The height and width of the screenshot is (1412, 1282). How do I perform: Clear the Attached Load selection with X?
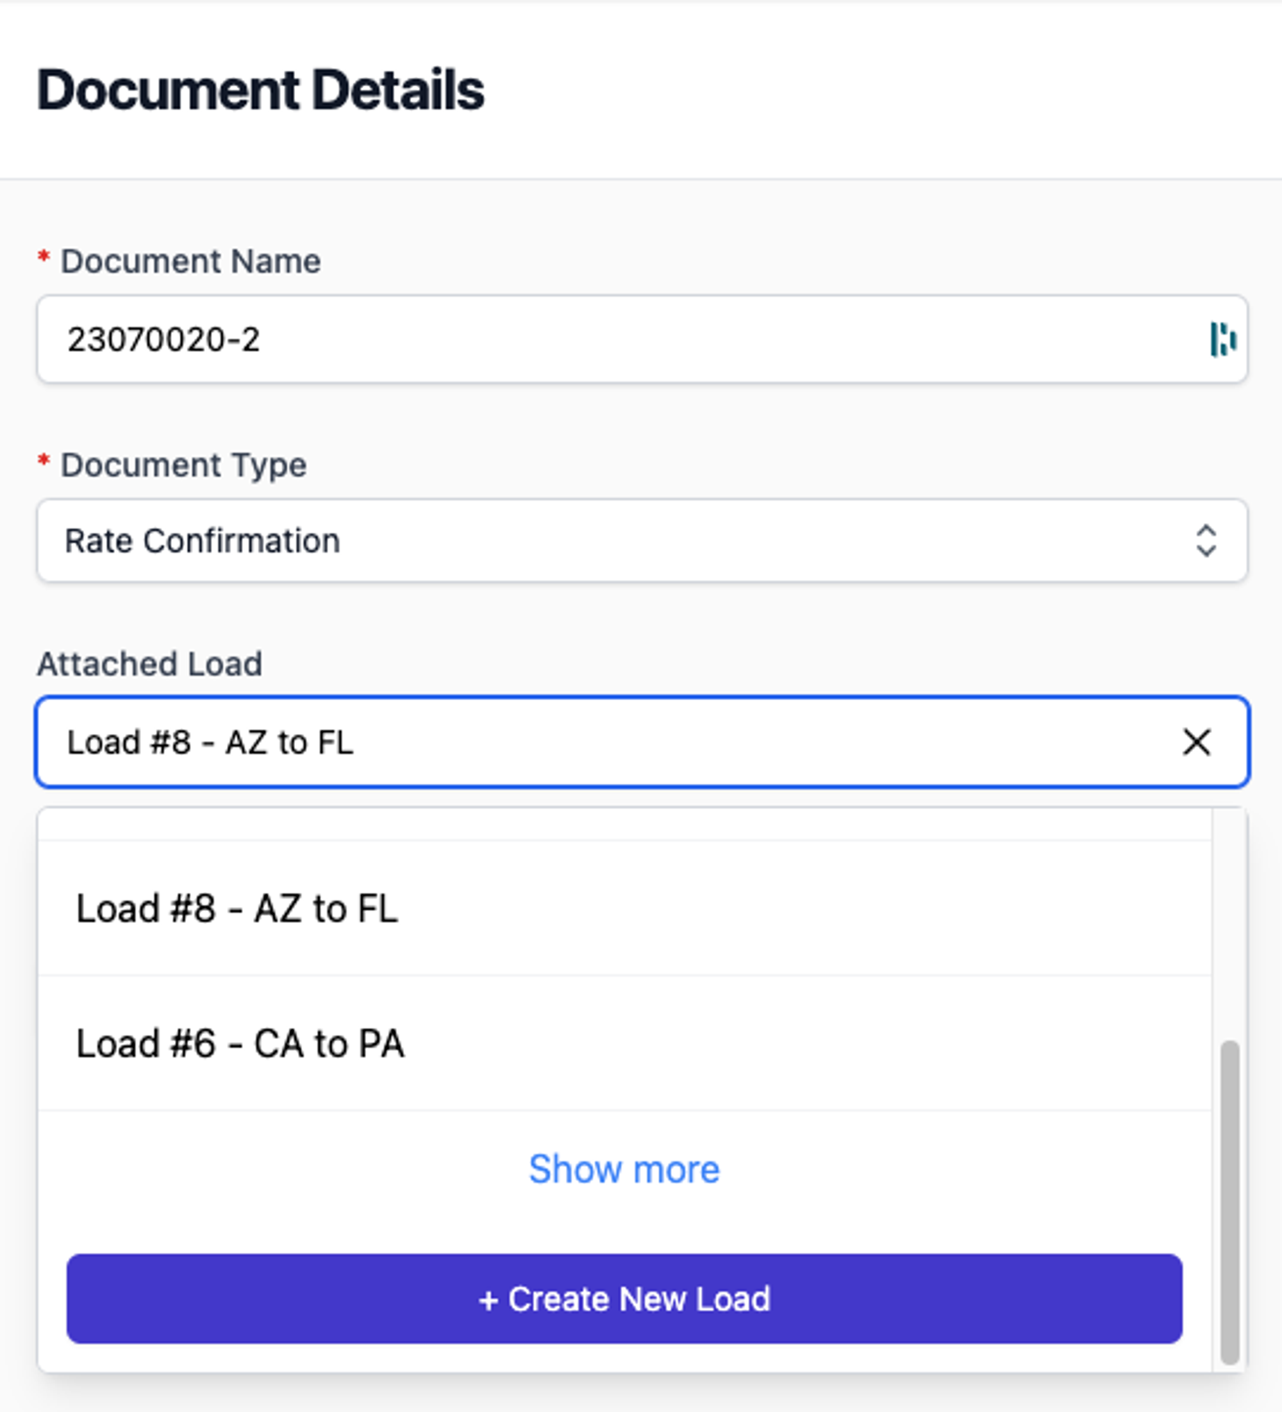[x=1197, y=742]
